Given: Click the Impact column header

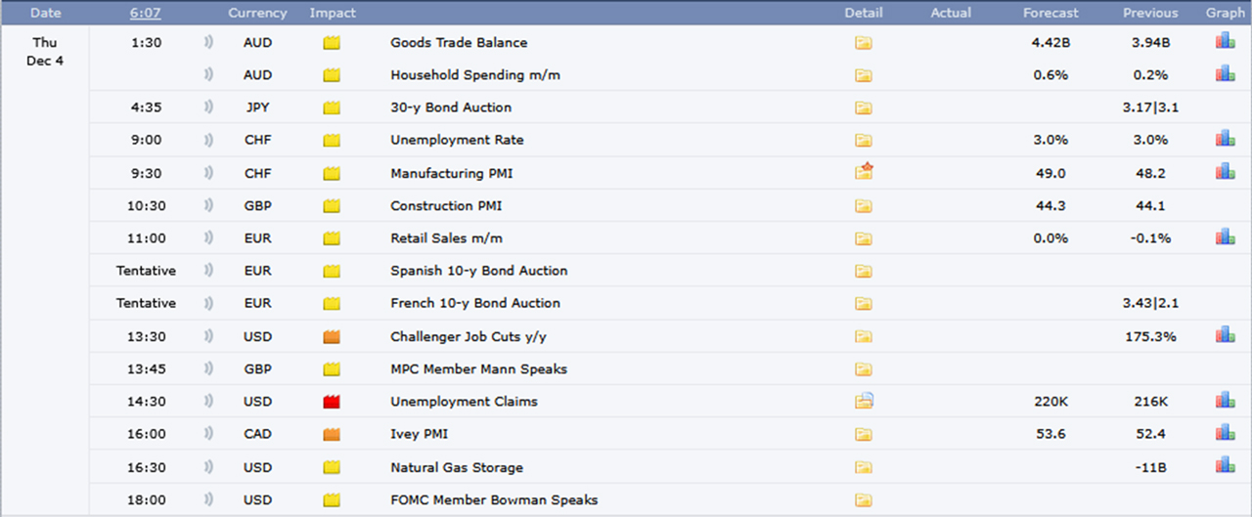Looking at the screenshot, I should 333,13.
